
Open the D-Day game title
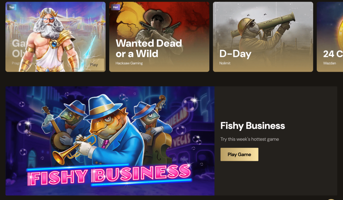pyautogui.click(x=235, y=54)
